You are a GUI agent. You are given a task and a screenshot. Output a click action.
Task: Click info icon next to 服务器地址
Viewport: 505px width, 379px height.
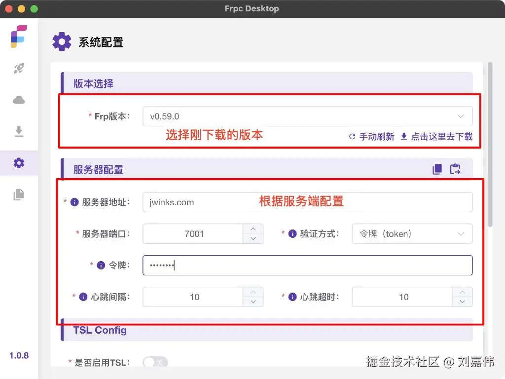click(x=74, y=202)
